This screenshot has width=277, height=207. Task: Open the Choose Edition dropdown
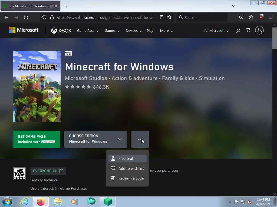click(95, 139)
